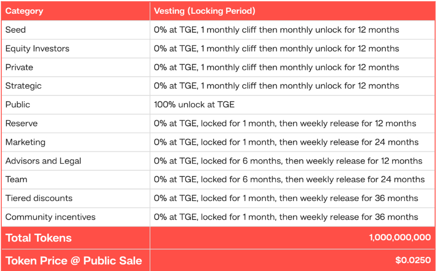
Task: Click the Community incentives cell
Action: (50, 217)
